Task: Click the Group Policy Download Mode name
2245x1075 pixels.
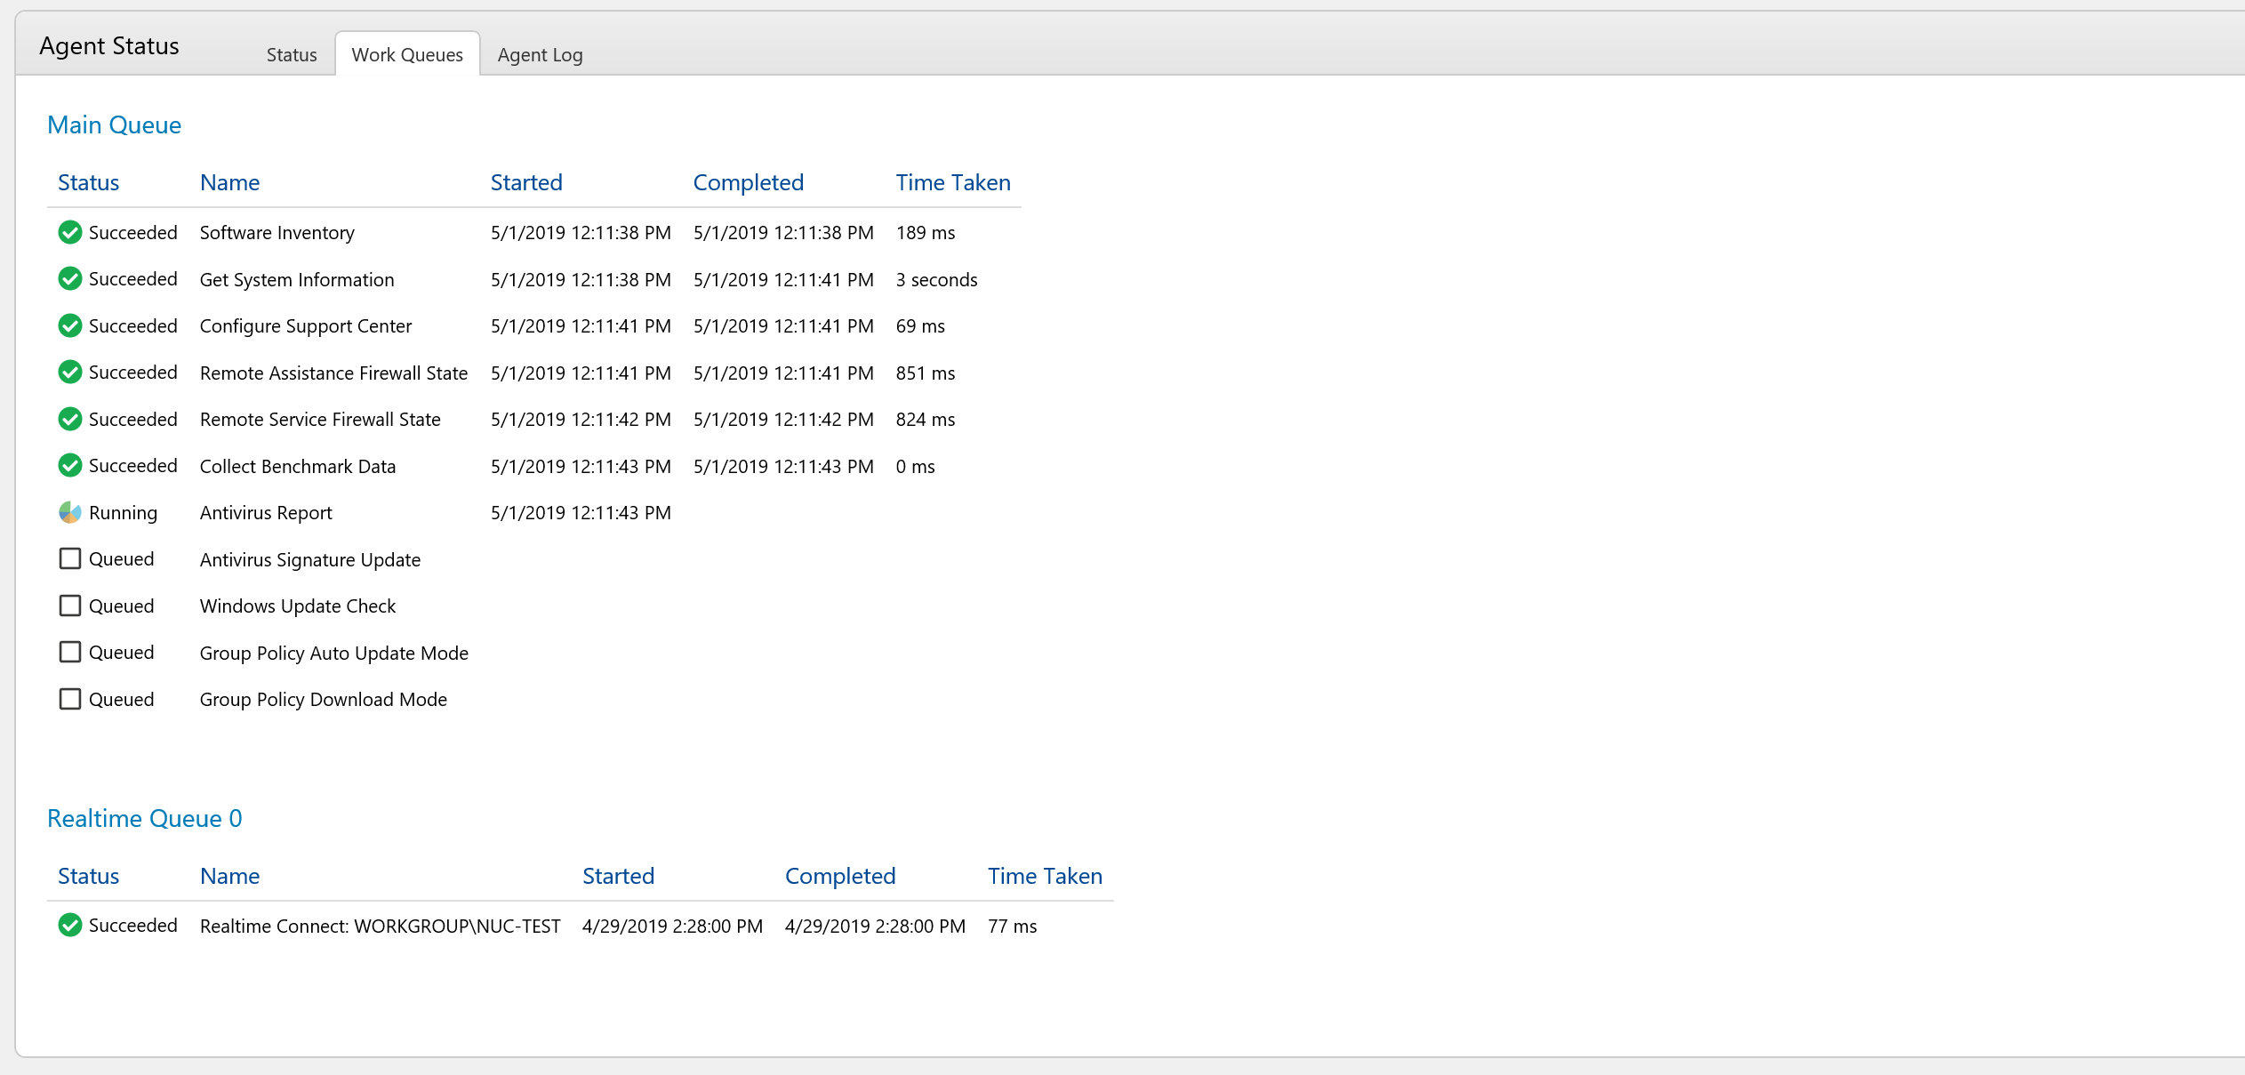Action: click(324, 700)
